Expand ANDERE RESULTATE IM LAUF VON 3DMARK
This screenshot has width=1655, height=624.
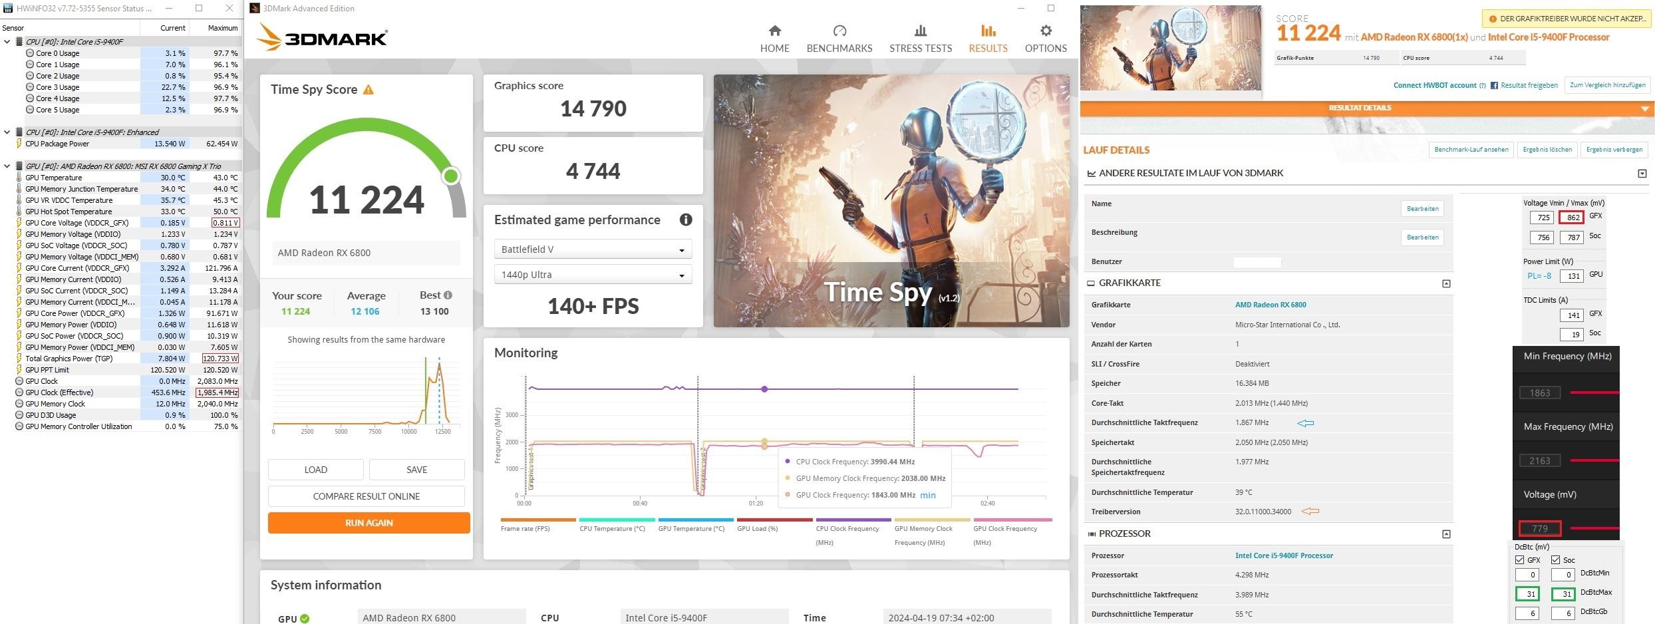coord(1642,174)
